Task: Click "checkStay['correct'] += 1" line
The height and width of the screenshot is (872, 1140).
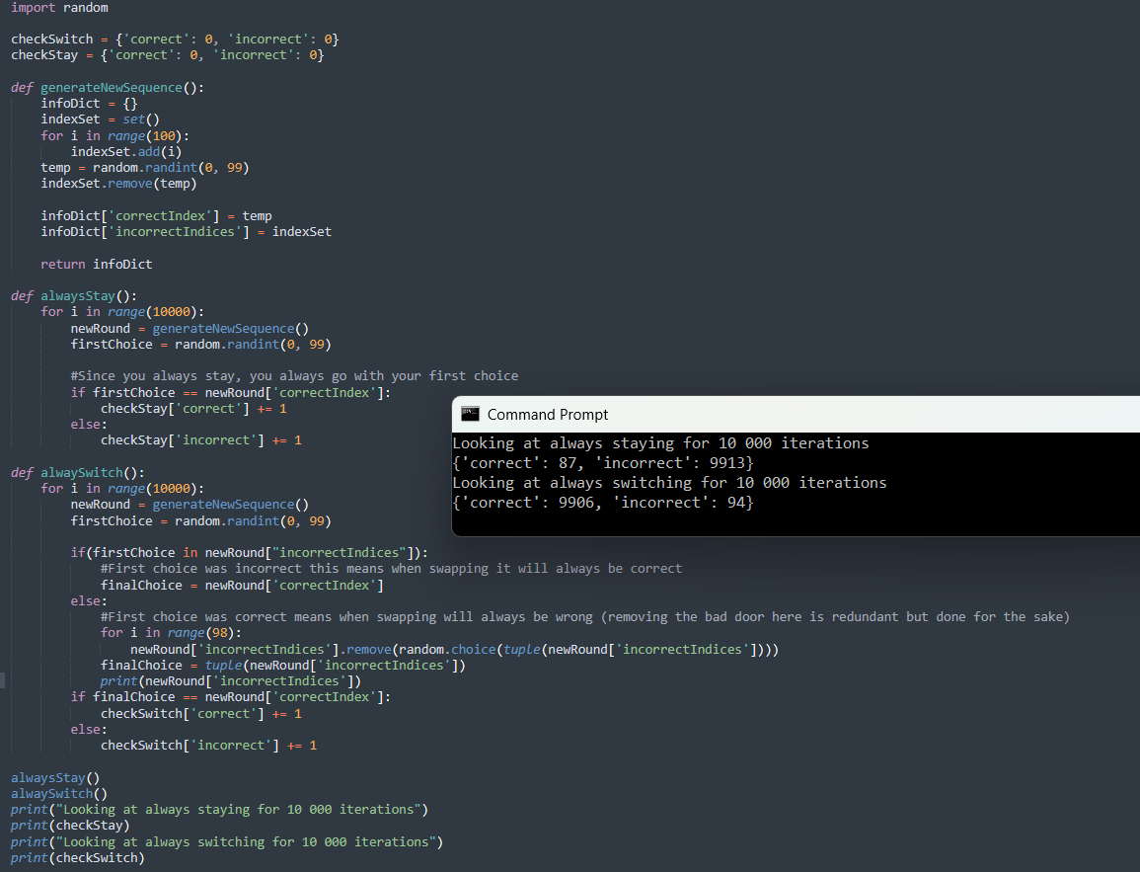Action: (x=194, y=409)
